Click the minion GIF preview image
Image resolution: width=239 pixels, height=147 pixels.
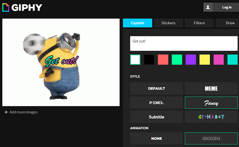61,63
